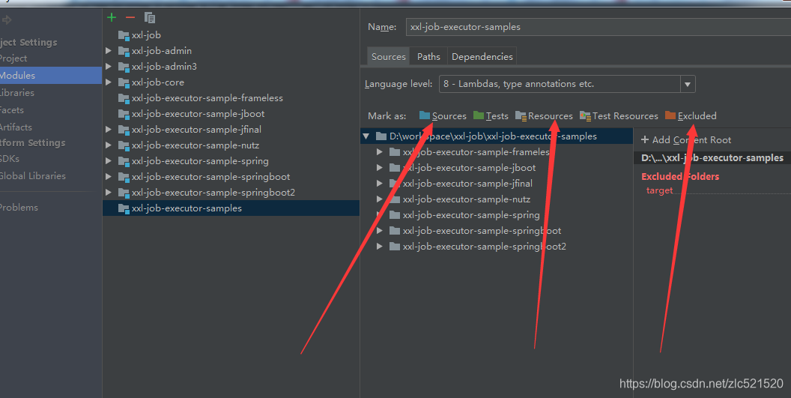Select xxl-job-executor-sample-jfinal folder in content tree
The width and height of the screenshot is (791, 398).
pos(467,184)
